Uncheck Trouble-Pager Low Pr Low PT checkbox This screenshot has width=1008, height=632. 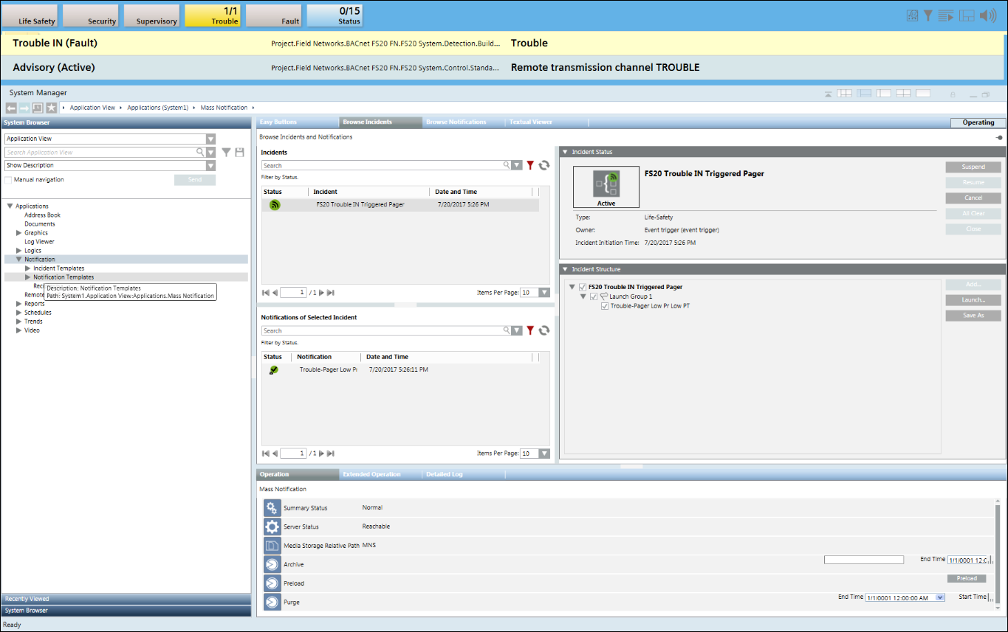point(605,306)
